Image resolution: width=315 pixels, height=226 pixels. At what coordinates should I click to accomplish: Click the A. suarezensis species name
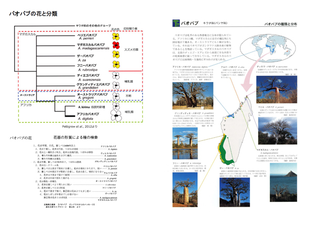89,79
